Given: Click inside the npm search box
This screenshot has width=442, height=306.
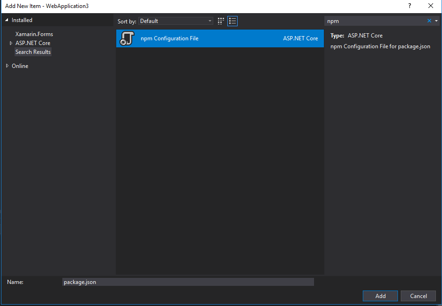Looking at the screenshot, I should click(370, 21).
